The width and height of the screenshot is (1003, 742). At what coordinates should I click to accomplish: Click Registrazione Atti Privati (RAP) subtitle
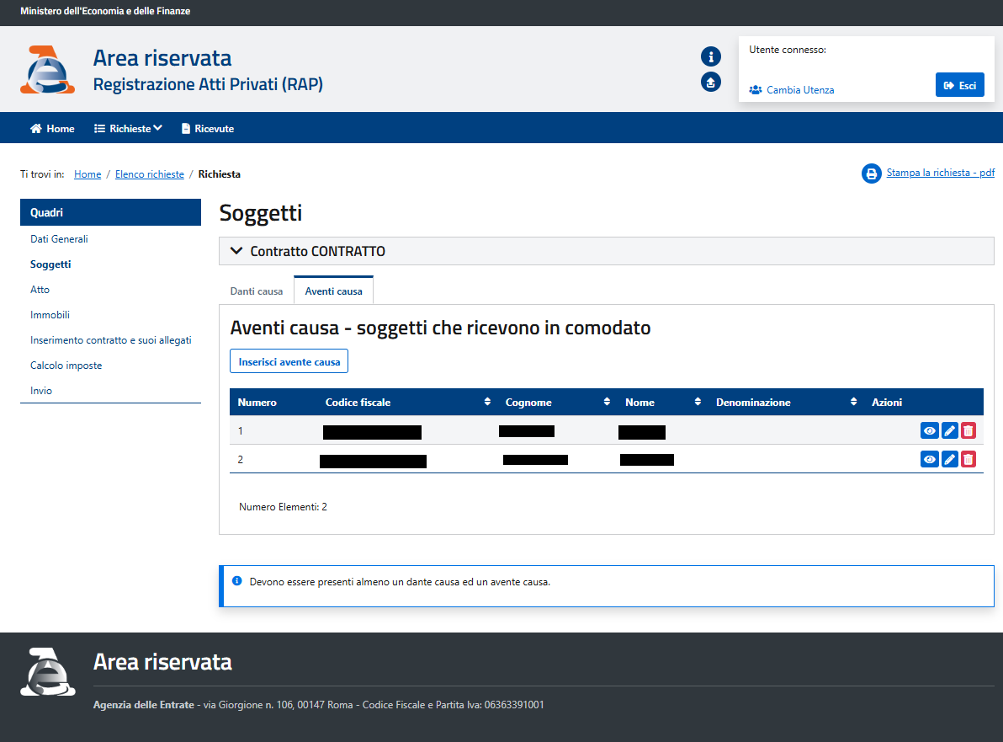coord(208,84)
